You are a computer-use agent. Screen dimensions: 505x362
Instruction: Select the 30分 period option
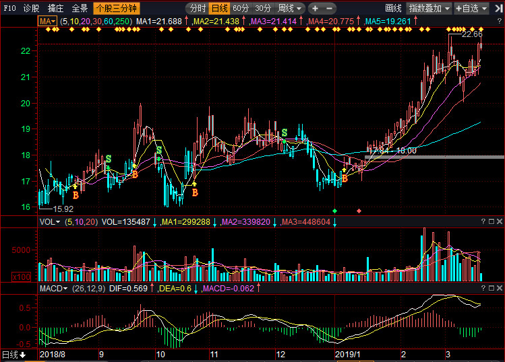tap(263, 8)
